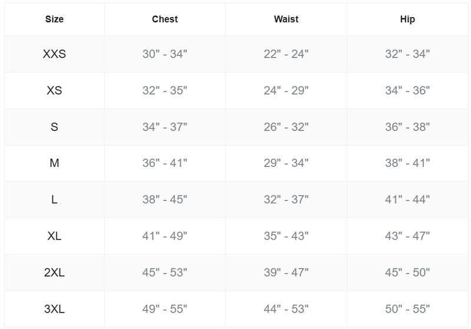The height and width of the screenshot is (329, 471).
Task: Click the S hip value 36" - 38"
Action: pos(407,127)
